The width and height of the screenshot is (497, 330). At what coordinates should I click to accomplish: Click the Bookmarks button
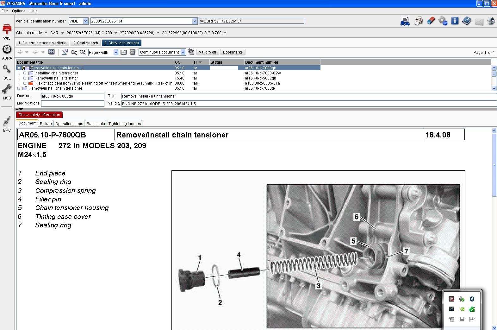pyautogui.click(x=233, y=52)
